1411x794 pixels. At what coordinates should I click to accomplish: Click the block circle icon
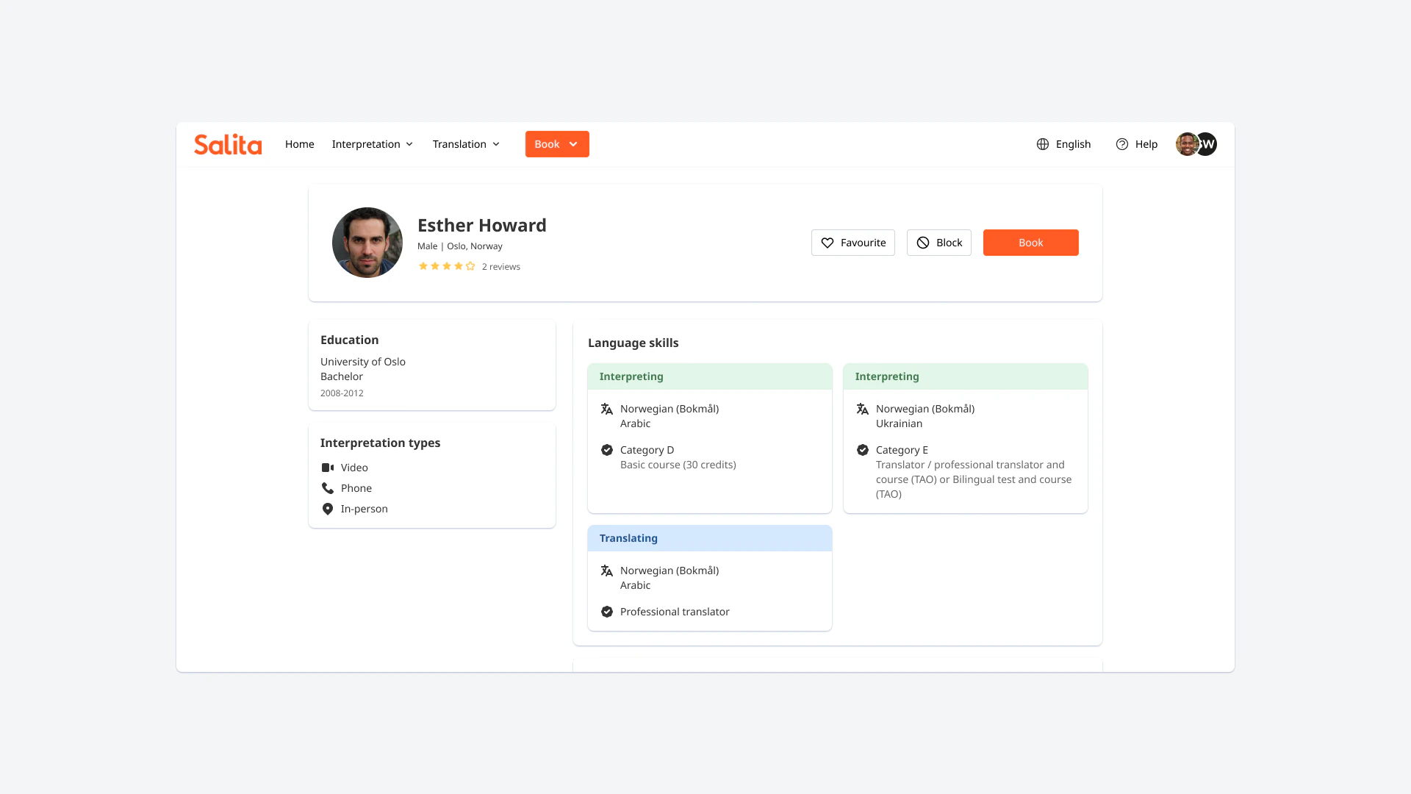click(923, 243)
